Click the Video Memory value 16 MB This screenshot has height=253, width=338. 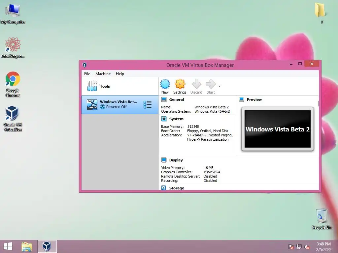(209, 168)
